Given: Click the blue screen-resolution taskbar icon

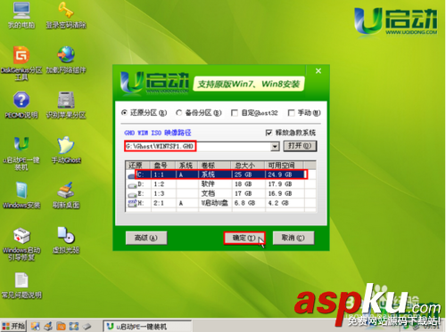Looking at the screenshot, I should click(74, 327).
